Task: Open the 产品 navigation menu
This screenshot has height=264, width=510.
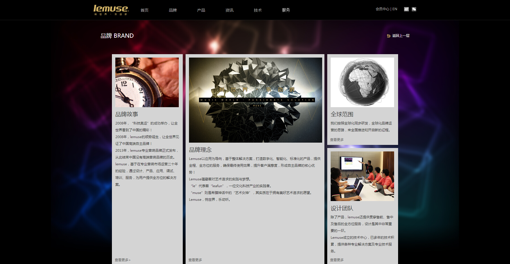Action: pos(201,10)
